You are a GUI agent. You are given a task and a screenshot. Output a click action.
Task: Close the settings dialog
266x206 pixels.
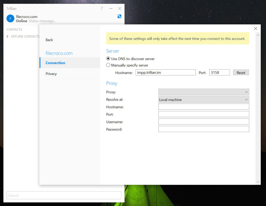[256, 29]
